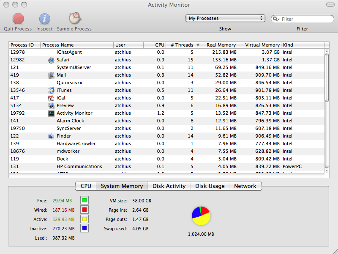The height and width of the screenshot is (254, 338).
Task: Switch to the CPU tab
Action: pyautogui.click(x=86, y=186)
